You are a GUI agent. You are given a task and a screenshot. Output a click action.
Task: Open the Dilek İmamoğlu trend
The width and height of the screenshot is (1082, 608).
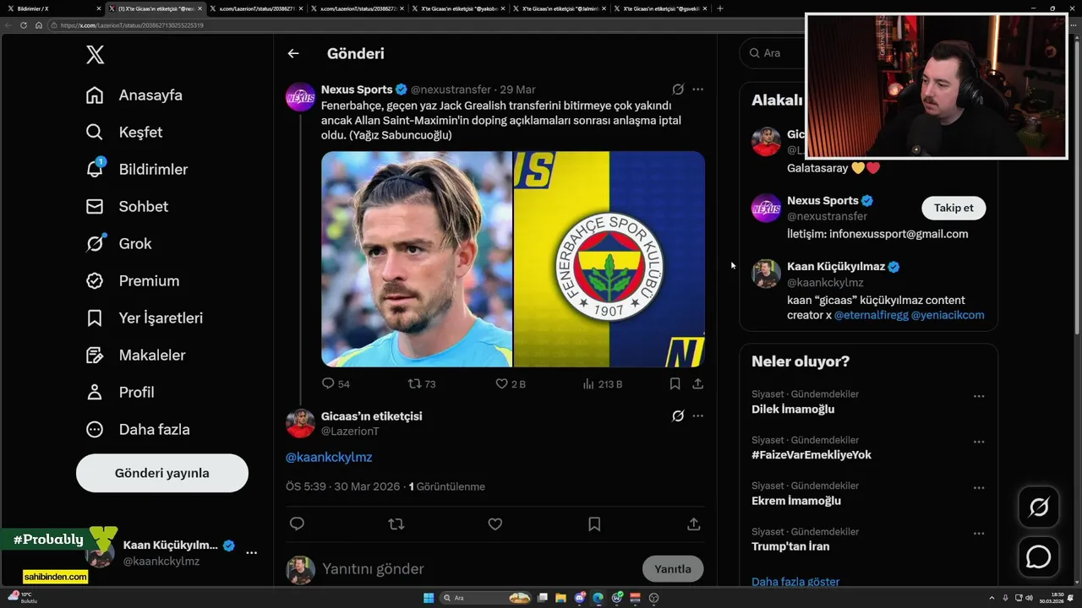(793, 410)
